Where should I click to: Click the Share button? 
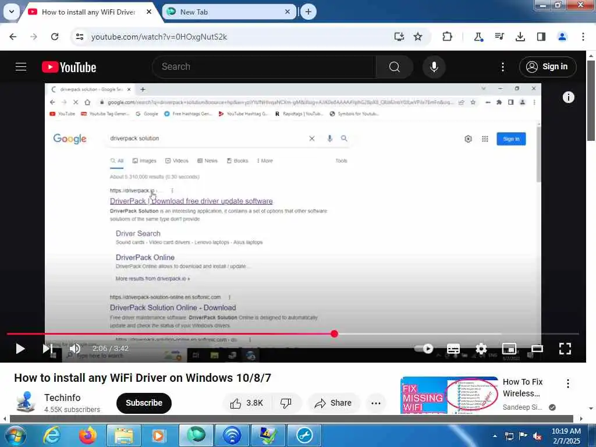coord(334,403)
